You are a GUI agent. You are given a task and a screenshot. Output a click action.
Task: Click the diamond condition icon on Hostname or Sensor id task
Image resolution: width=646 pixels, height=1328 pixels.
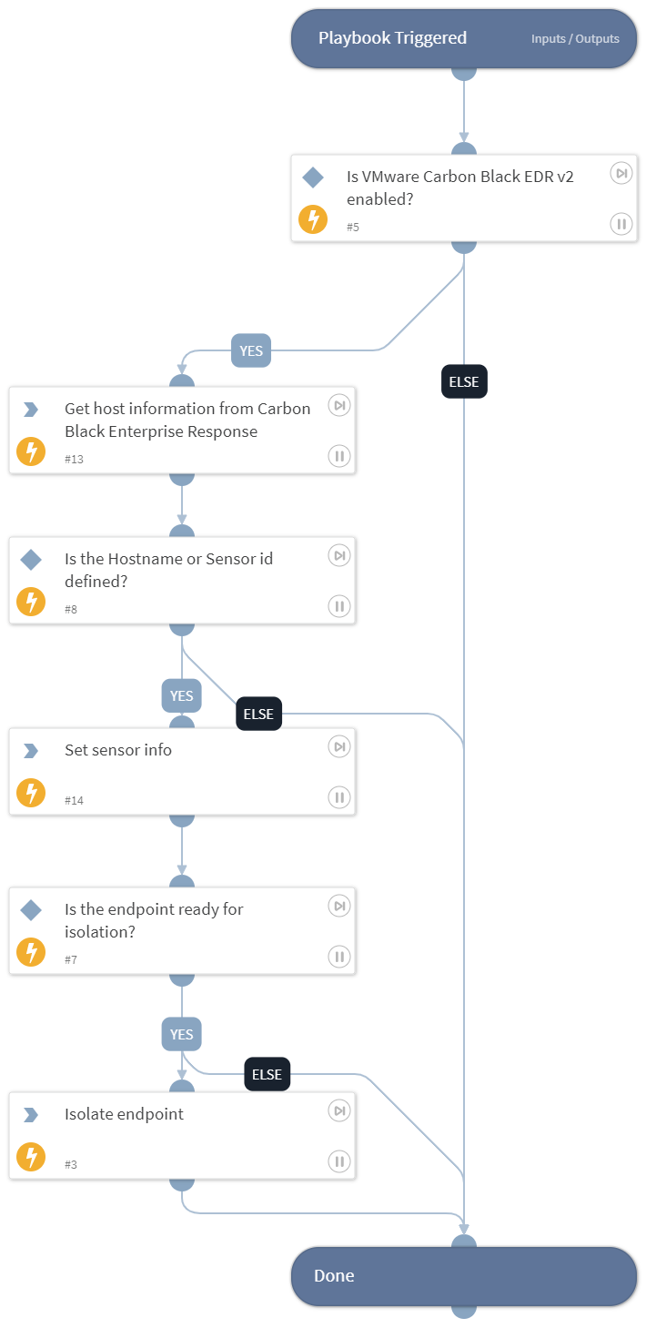coord(31,560)
